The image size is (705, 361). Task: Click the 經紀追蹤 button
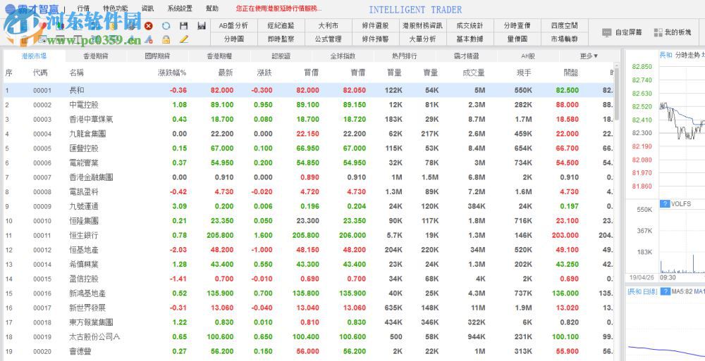tap(281, 25)
